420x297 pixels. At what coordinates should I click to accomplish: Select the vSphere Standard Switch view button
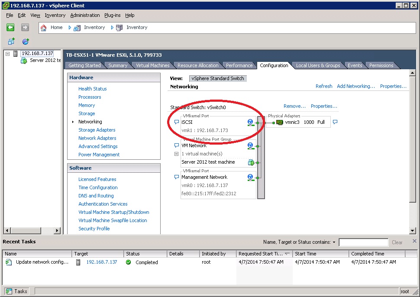click(x=218, y=78)
